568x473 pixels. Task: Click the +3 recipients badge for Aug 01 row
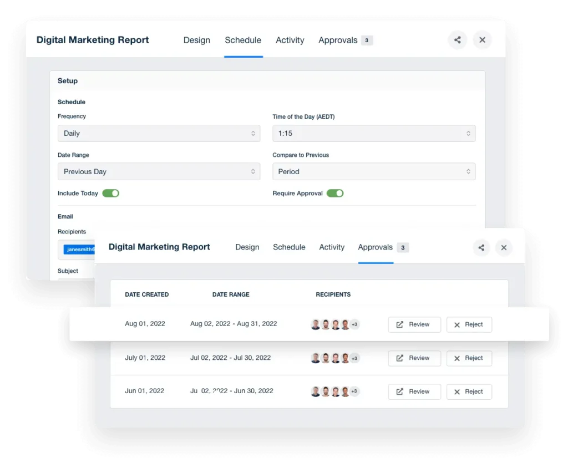point(354,324)
